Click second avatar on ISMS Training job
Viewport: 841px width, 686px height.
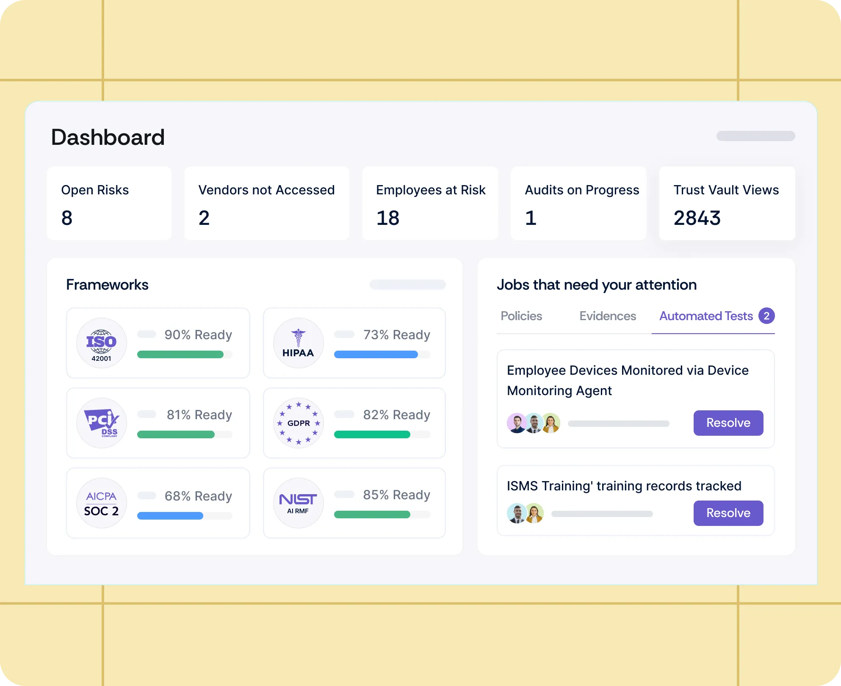click(x=534, y=513)
